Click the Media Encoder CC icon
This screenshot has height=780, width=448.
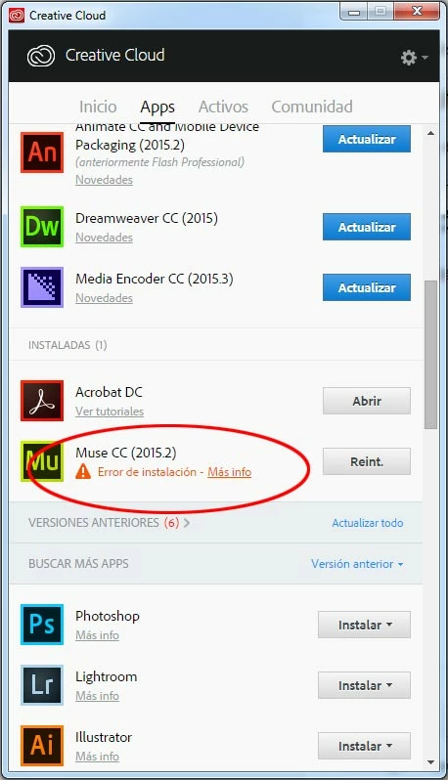tap(42, 287)
